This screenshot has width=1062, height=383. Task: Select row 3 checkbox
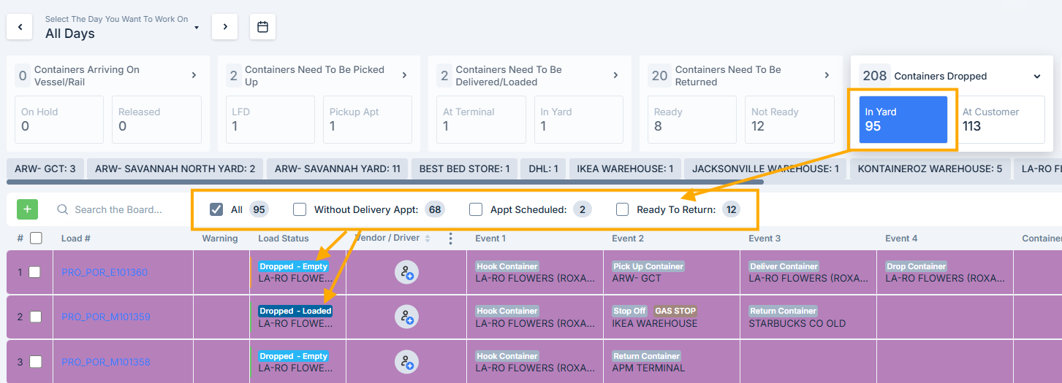pyautogui.click(x=34, y=362)
